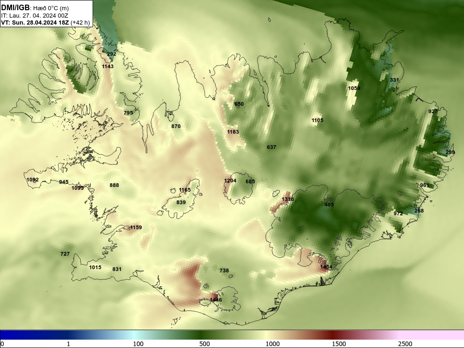Viewport: 464px width, 348px height.
Task: Click the 1204 height value
Action: 230,180
